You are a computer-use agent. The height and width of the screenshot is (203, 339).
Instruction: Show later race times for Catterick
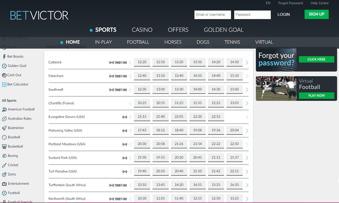tap(247, 63)
